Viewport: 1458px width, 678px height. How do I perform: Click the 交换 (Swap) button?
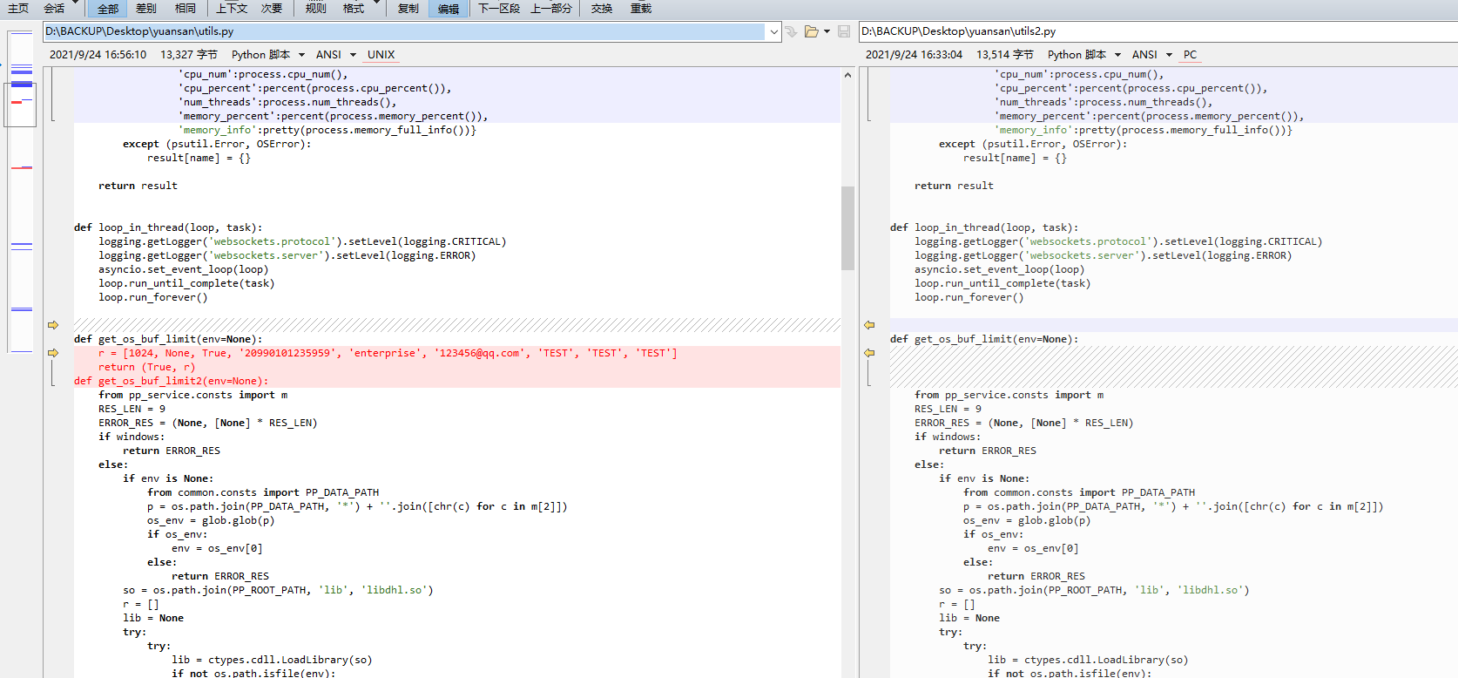point(602,9)
